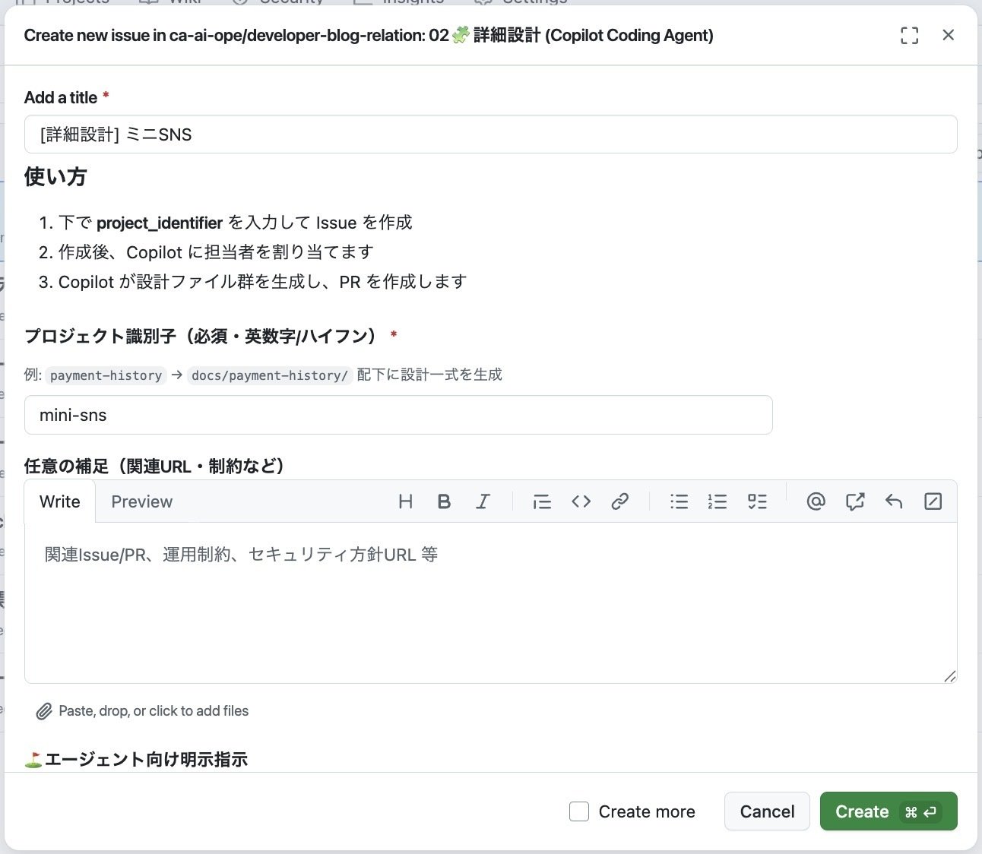
Task: Mention a user with the @ icon
Action: click(x=816, y=501)
